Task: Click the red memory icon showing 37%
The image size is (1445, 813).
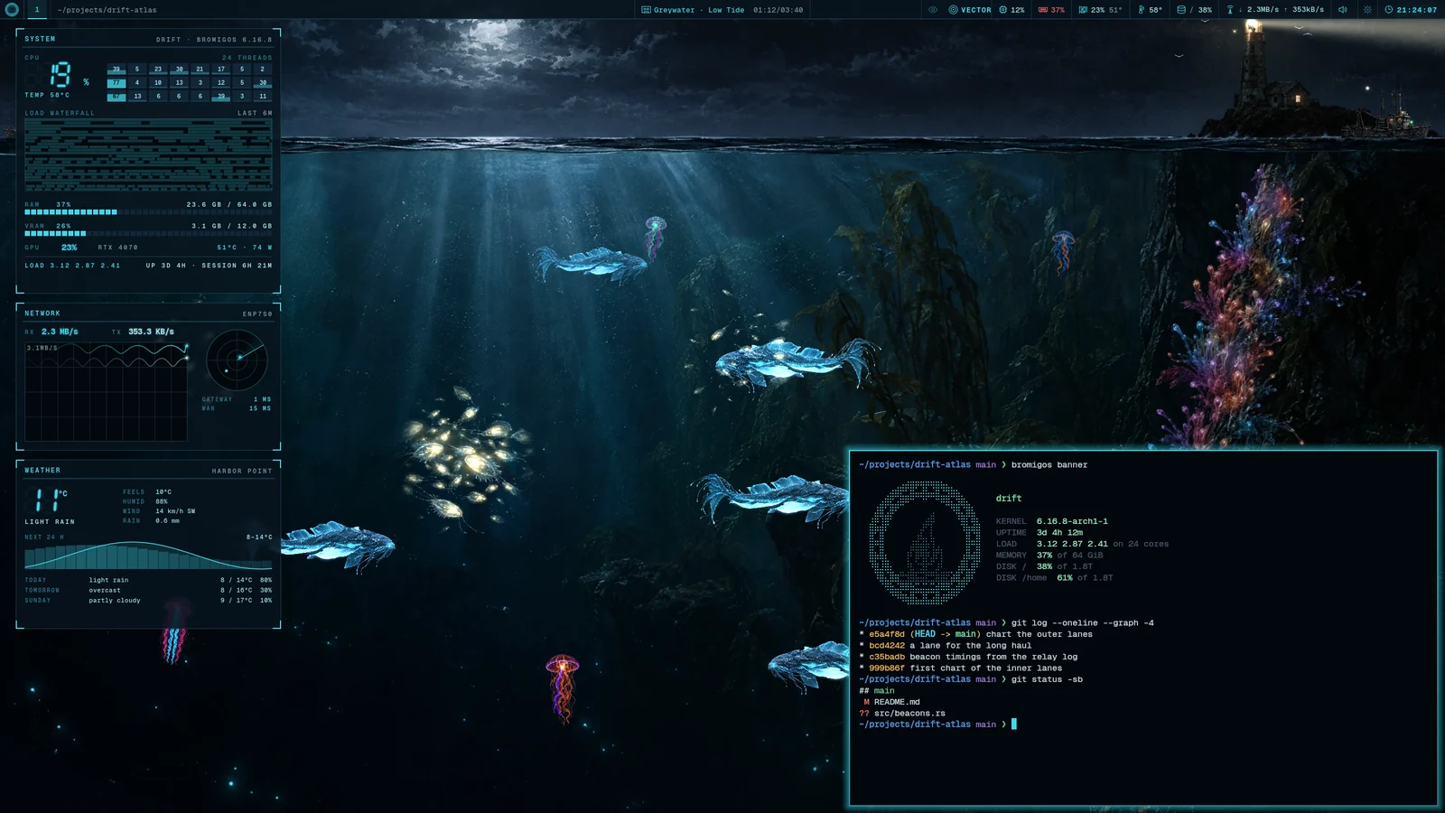Action: [1043, 10]
